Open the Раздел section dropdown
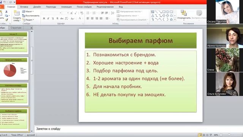The height and width of the screenshot is (137, 243). tap(28, 20)
